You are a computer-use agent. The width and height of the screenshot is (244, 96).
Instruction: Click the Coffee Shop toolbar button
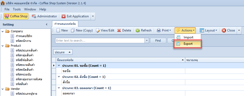tap(16, 16)
